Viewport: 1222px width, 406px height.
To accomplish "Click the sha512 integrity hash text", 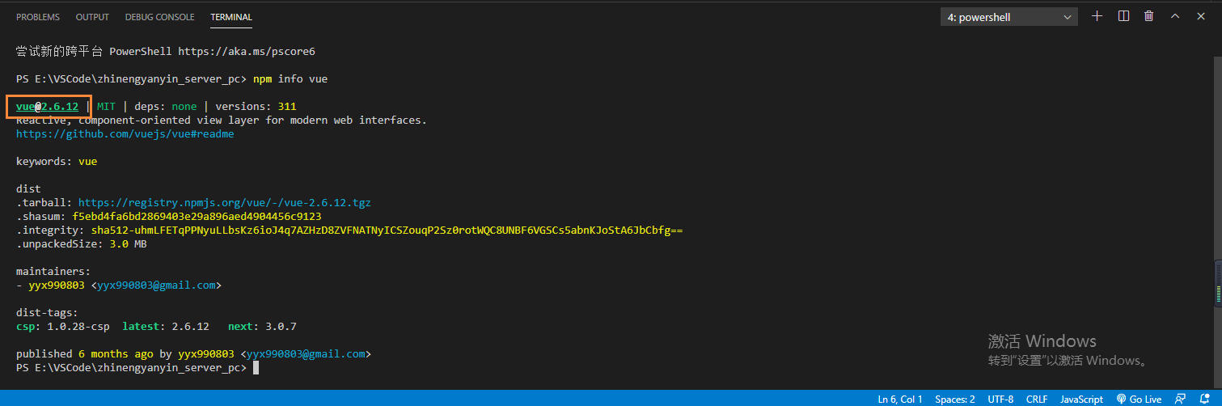I will pos(387,230).
